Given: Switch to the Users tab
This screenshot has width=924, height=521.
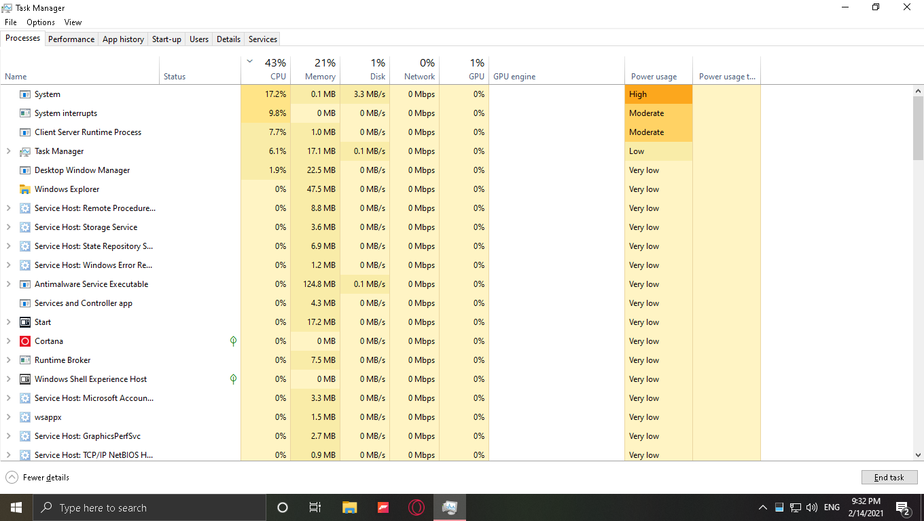Looking at the screenshot, I should coord(199,39).
